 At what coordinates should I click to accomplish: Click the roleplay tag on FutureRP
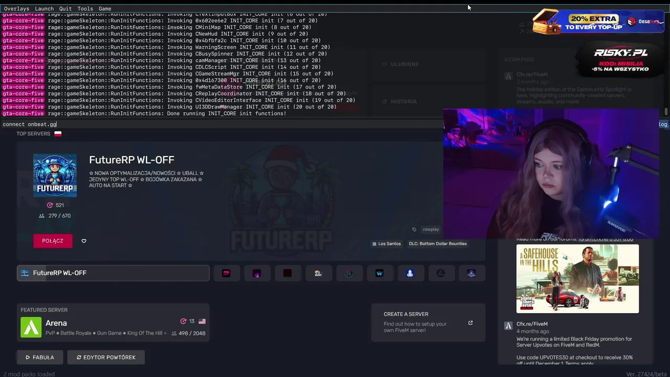(x=431, y=229)
